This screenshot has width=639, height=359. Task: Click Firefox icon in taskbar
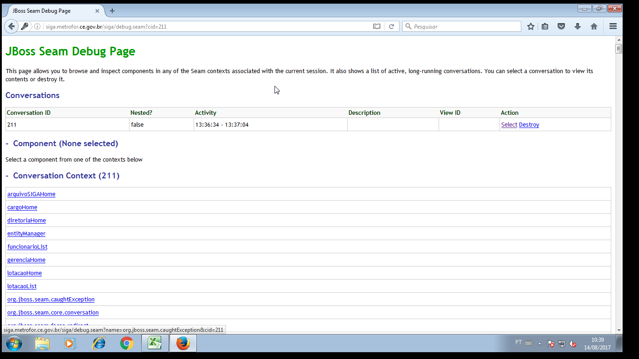183,344
